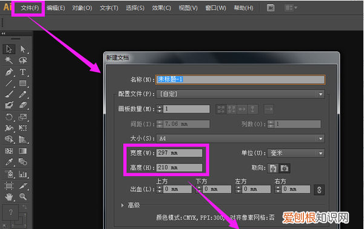Select the Rotate tool

click(x=9, y=117)
